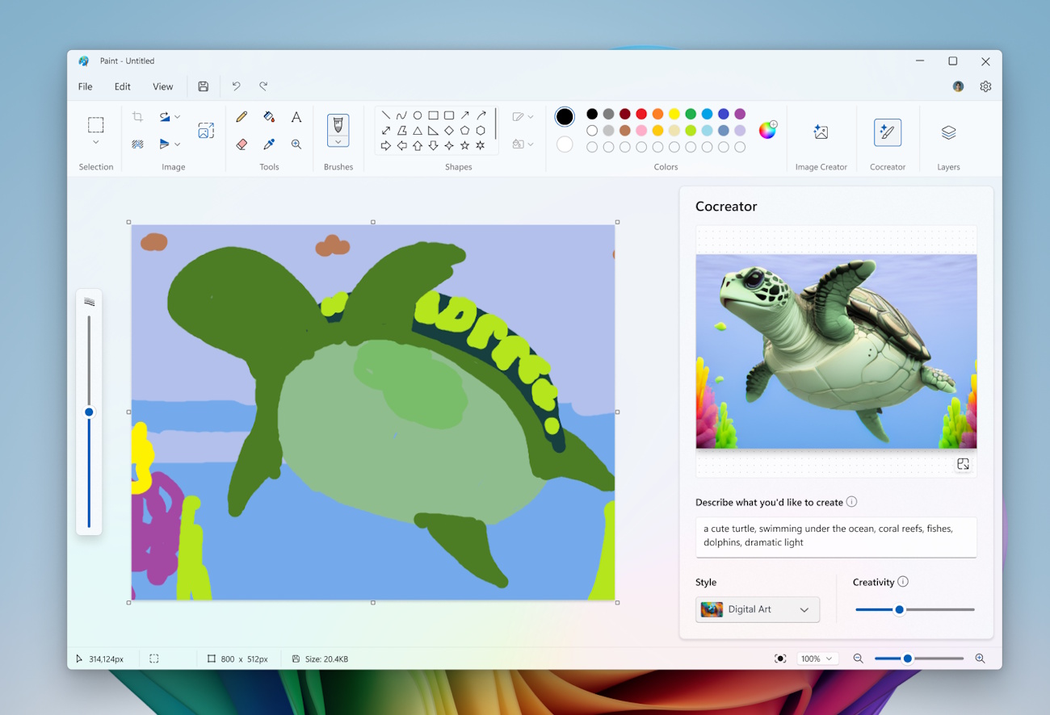Click the Rotate image icon
Viewport: 1050px width, 715px height.
[165, 117]
